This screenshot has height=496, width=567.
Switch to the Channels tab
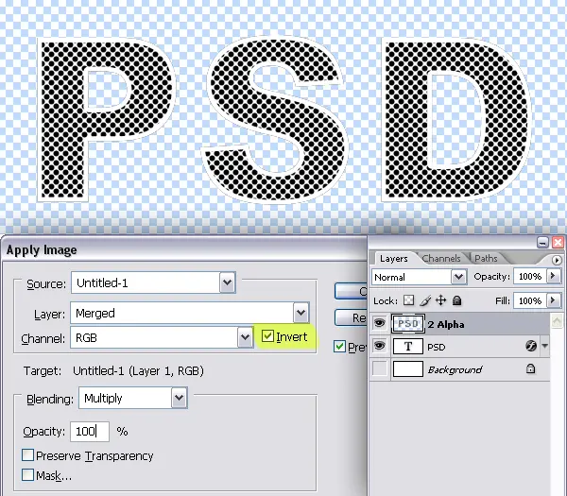pos(441,259)
